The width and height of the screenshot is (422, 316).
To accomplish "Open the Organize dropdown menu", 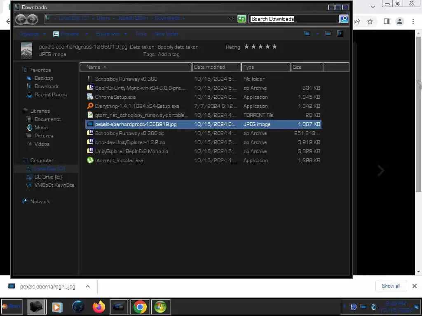I will (32, 34).
